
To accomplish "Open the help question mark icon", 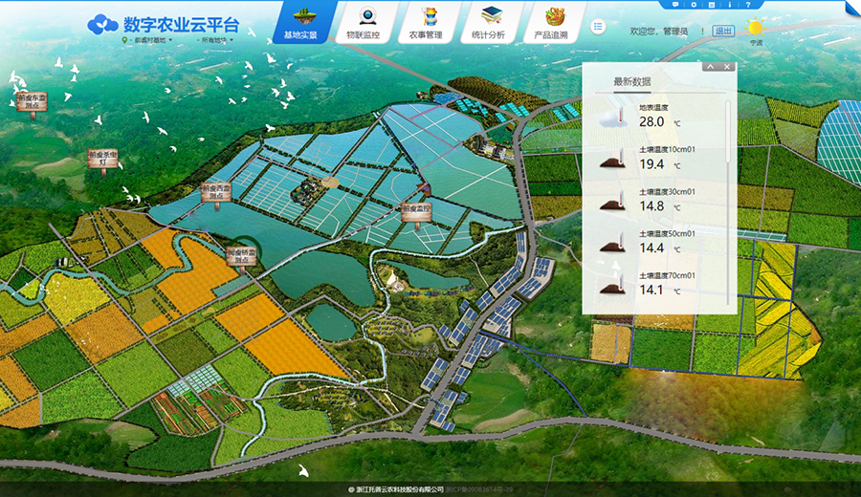I will pos(747,5).
